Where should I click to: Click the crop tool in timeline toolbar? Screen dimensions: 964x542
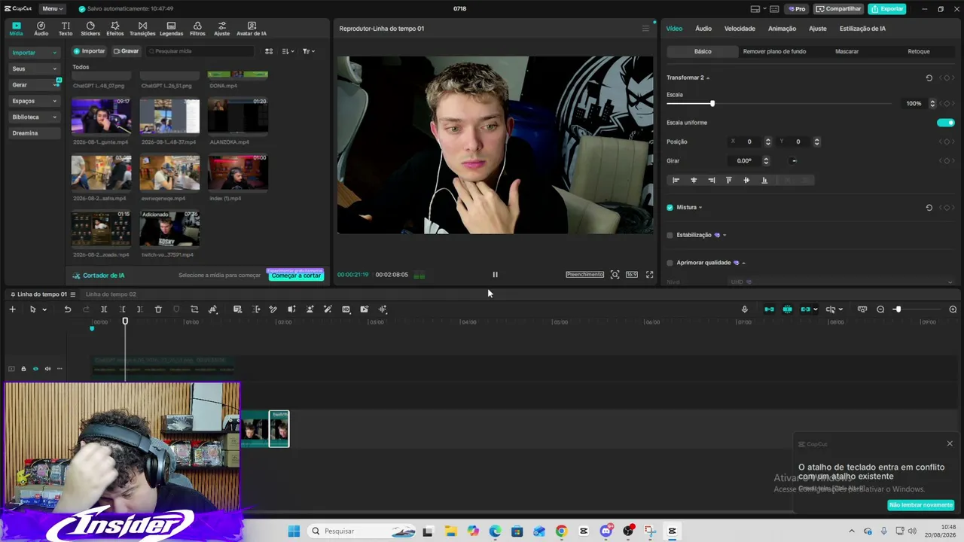coord(194,309)
